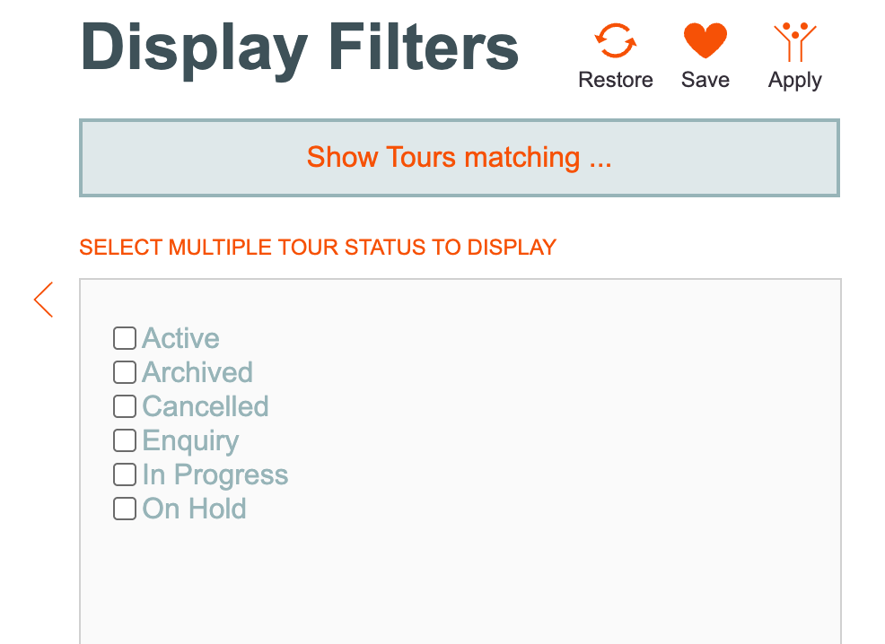
Task: Check the Active status checkbox
Action: click(125, 338)
